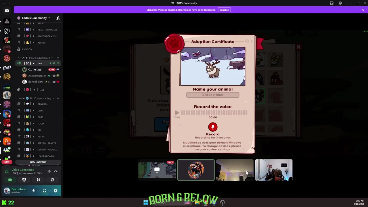Jump to NEW UNREADS
This screenshot has height=207, width=368.
point(38,162)
